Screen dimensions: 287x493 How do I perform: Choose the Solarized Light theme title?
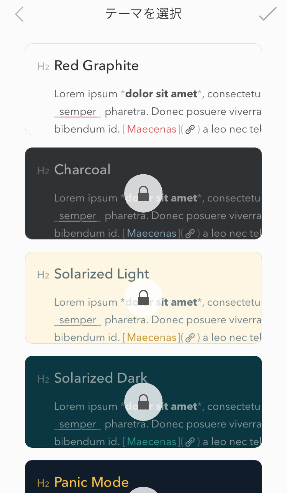tap(102, 274)
